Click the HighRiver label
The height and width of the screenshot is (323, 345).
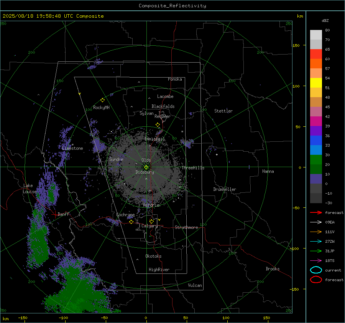pos(159,270)
